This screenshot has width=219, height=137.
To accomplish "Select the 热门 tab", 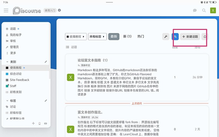I will tap(141, 37).
